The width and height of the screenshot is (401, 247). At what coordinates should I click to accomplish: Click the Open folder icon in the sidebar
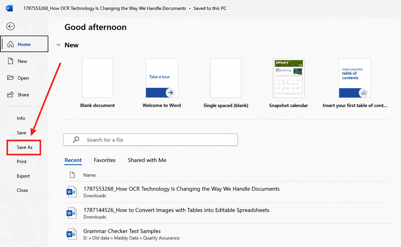(x=11, y=78)
